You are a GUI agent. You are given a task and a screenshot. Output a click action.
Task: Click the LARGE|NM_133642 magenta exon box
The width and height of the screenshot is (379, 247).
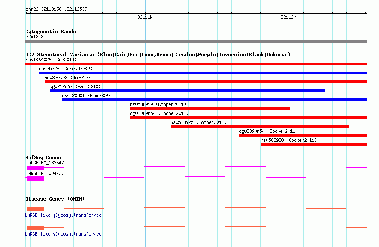pos(35,168)
